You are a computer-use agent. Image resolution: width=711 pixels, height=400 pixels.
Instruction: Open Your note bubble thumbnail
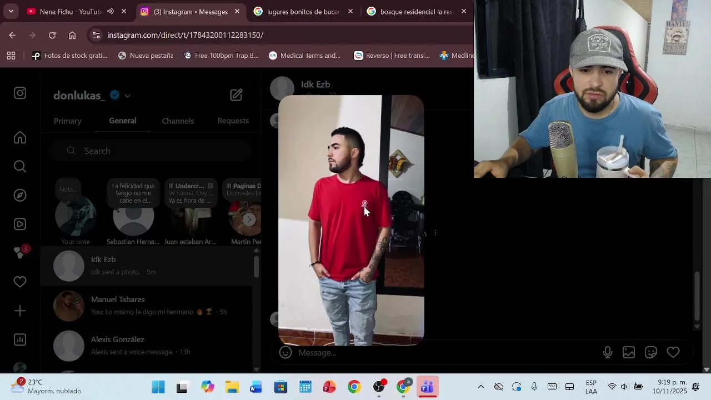[x=76, y=217]
